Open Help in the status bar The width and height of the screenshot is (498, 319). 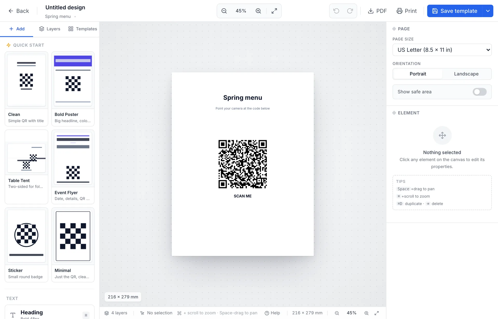click(x=272, y=313)
